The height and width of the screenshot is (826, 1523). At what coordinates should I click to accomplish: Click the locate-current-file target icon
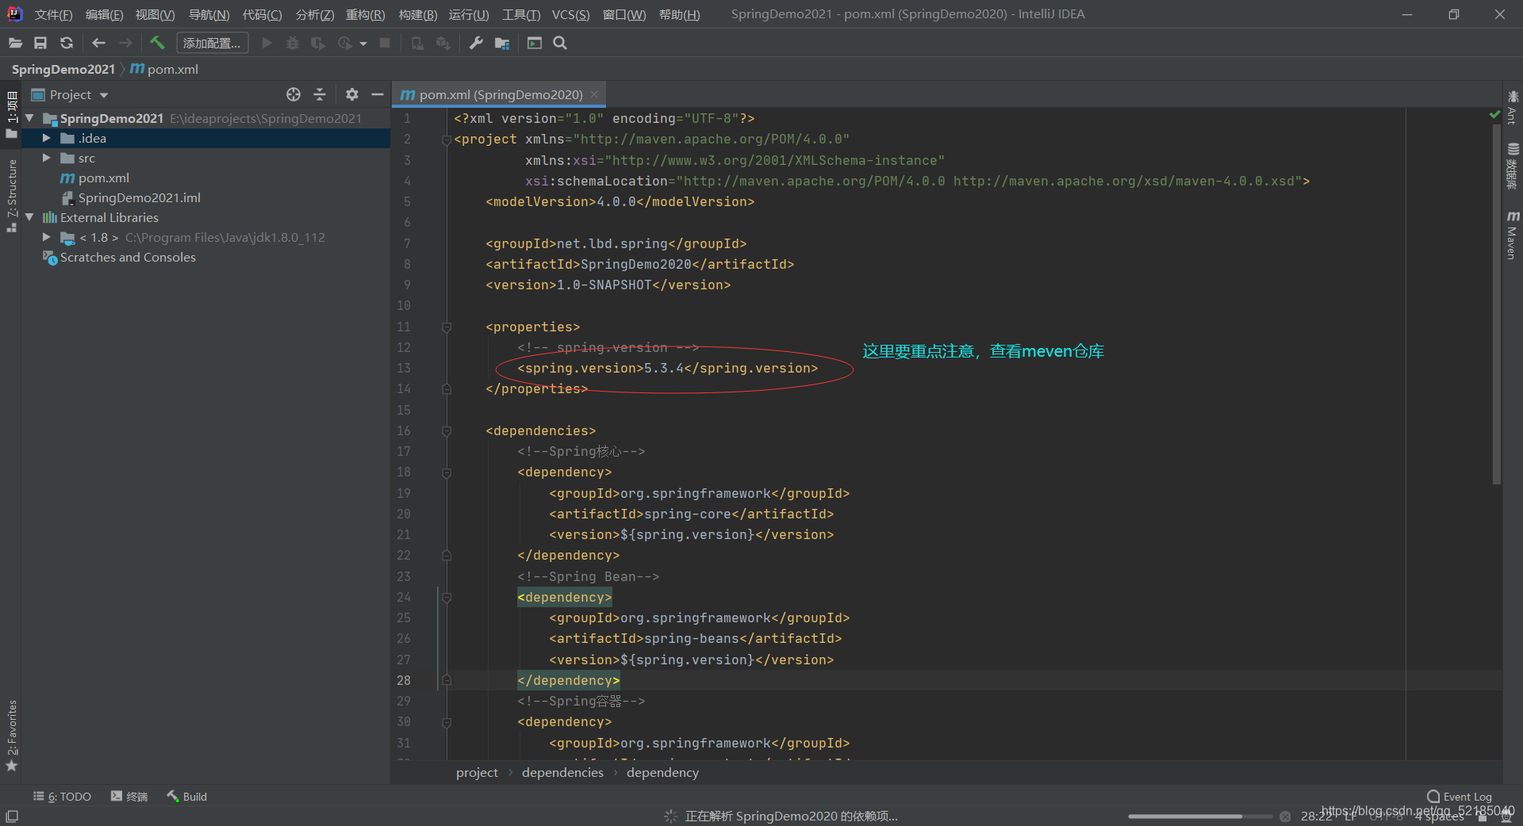[293, 94]
